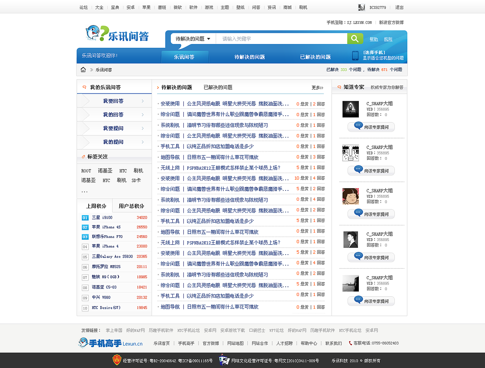Click 更多>> to see more questions

[x=317, y=87]
